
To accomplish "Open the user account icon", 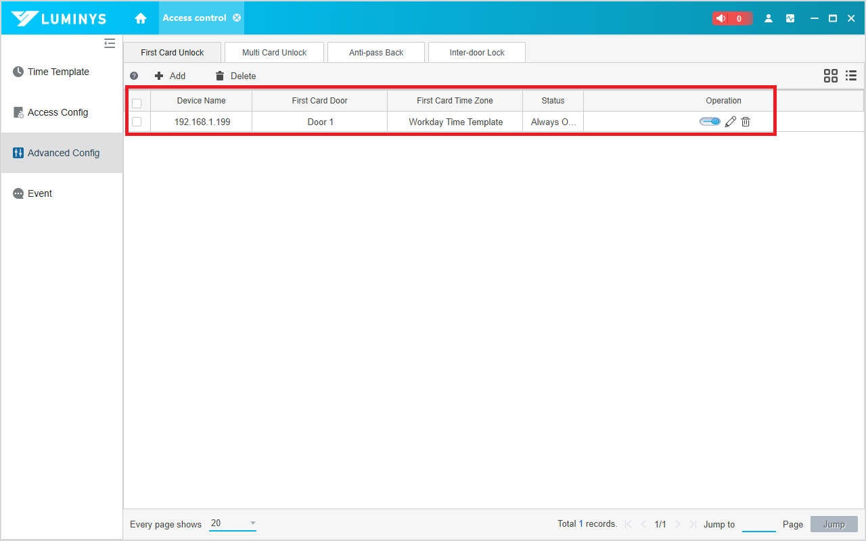I will [x=769, y=18].
